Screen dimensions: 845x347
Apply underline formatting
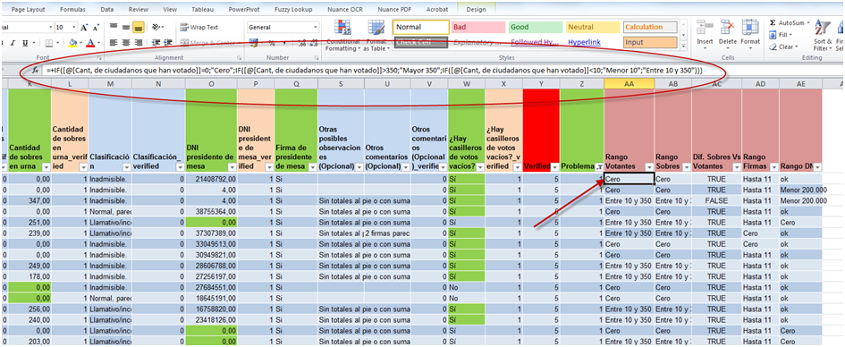[x=25, y=43]
